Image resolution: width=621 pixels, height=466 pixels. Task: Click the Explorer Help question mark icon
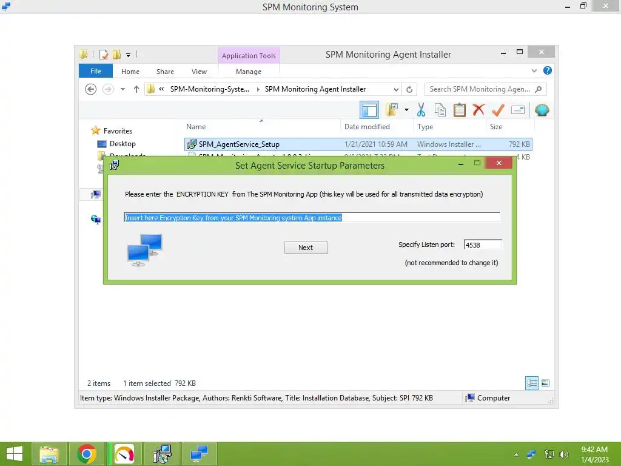[548, 70]
